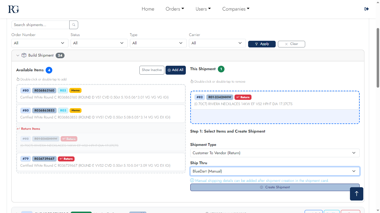Screen dimensions: 380x213
Task: Click the RG logo icon
Action: 13,9
